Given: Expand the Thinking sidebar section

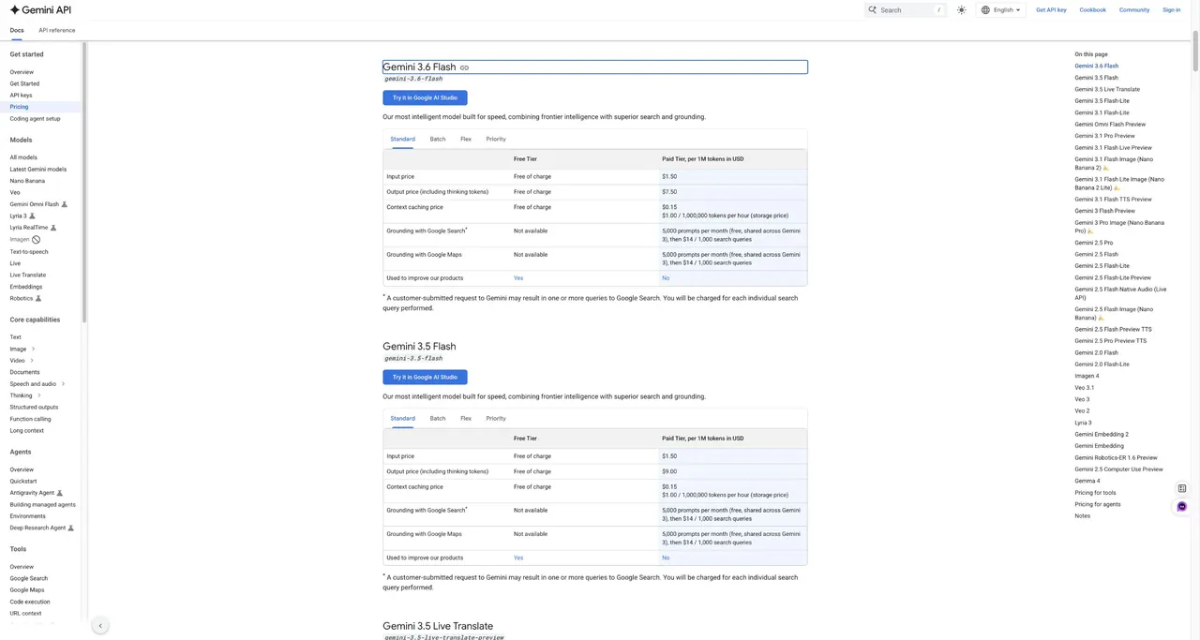Looking at the screenshot, I should click(x=38, y=395).
